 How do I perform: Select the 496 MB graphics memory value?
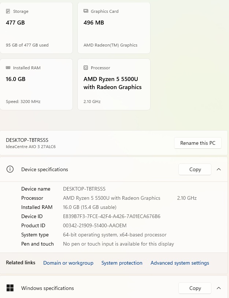94,23
